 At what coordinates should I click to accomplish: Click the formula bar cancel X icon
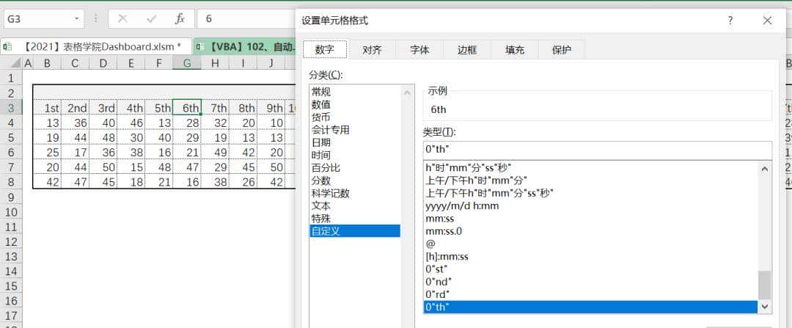click(122, 19)
